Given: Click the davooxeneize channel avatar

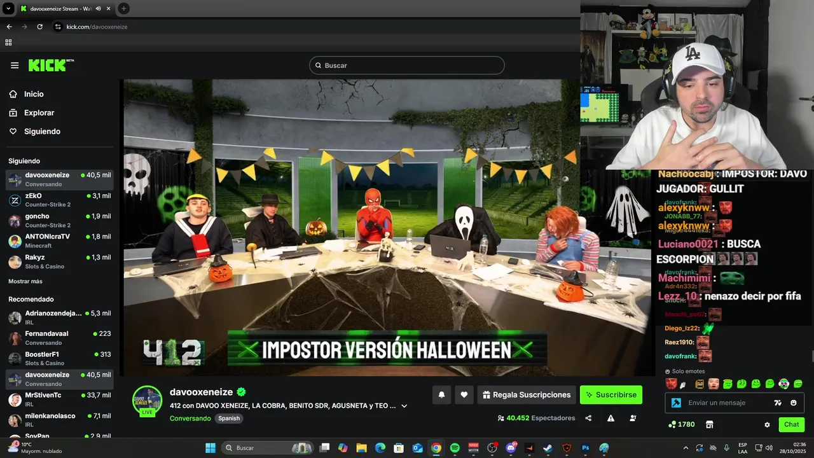Looking at the screenshot, I should pyautogui.click(x=147, y=401).
